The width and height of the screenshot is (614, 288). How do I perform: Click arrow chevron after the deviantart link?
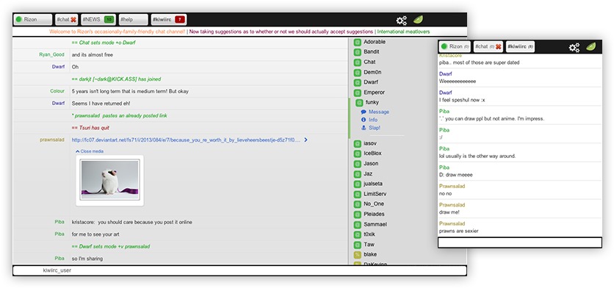point(306,140)
